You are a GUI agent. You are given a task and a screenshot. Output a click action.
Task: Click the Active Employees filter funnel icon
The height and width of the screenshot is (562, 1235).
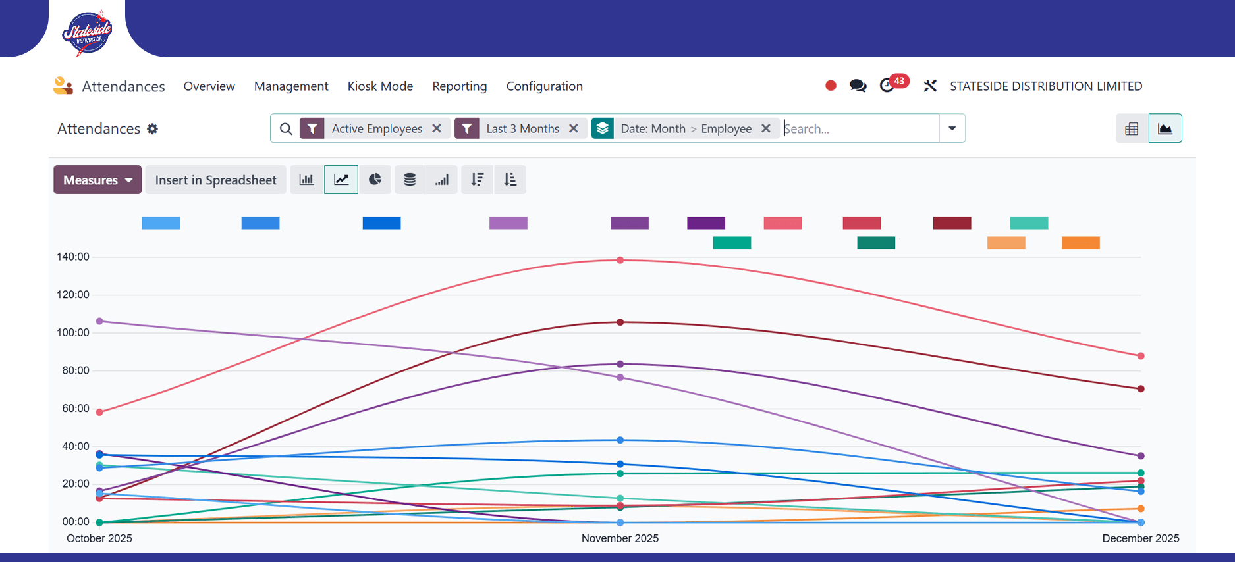(x=312, y=128)
